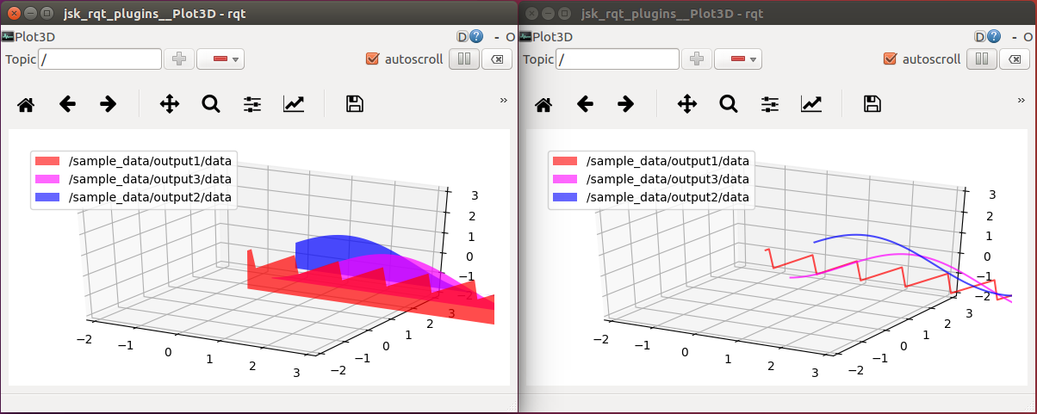
Task: Go forward to next view in left window
Action: [x=108, y=104]
